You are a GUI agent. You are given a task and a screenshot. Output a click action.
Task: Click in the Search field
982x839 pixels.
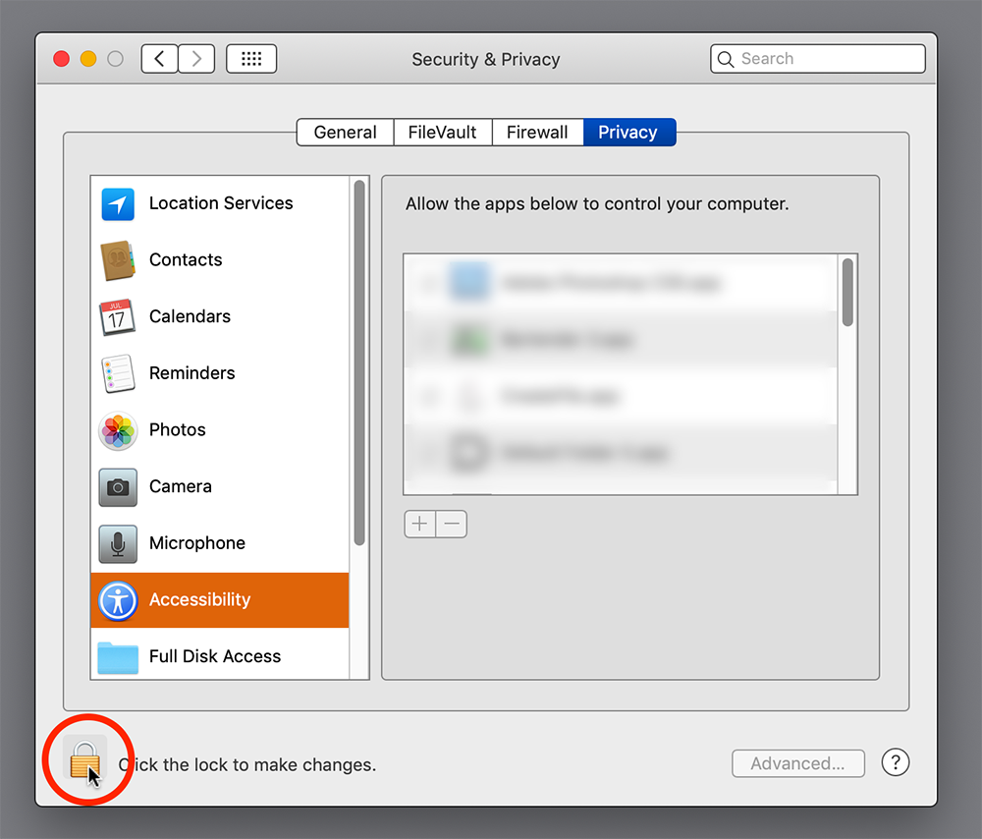click(x=825, y=59)
